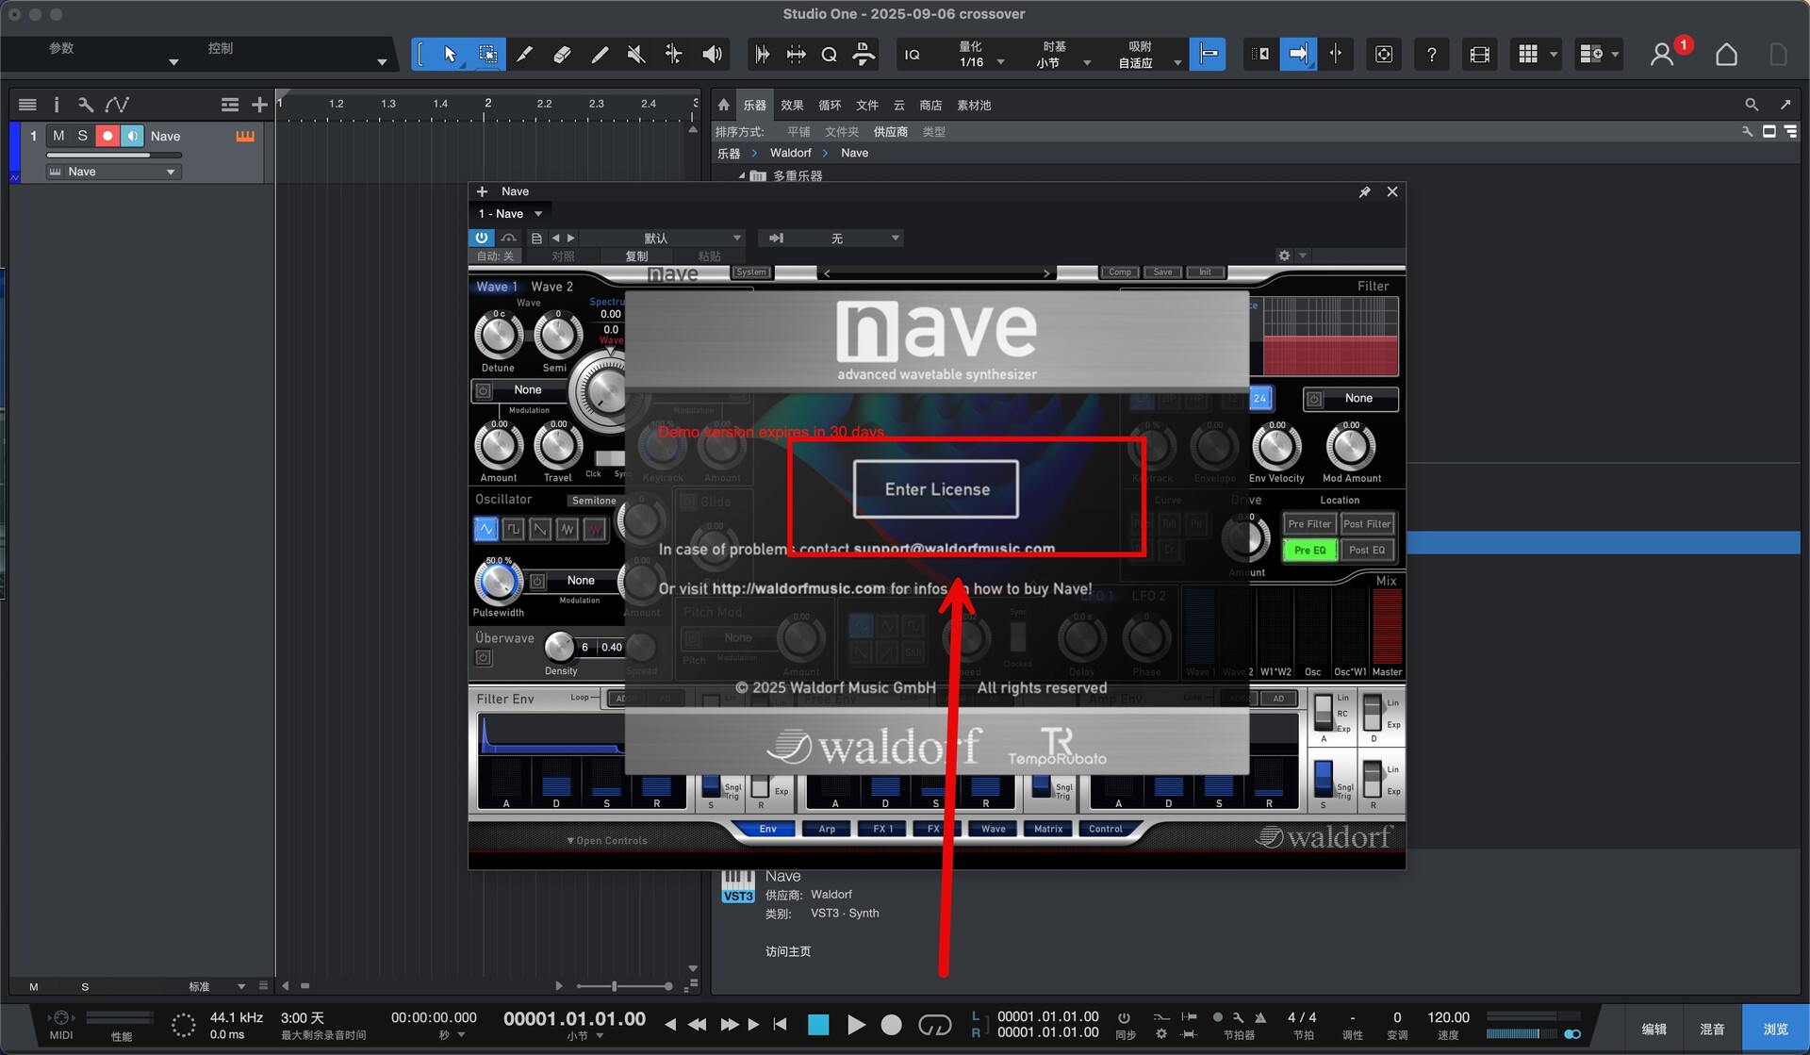
Task: Collapse the 多重乐器 folder
Action: (x=742, y=176)
